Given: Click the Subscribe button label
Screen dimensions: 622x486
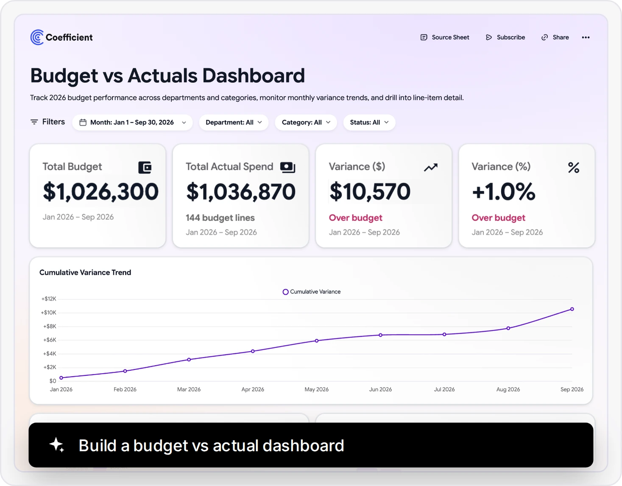Looking at the screenshot, I should 511,37.
